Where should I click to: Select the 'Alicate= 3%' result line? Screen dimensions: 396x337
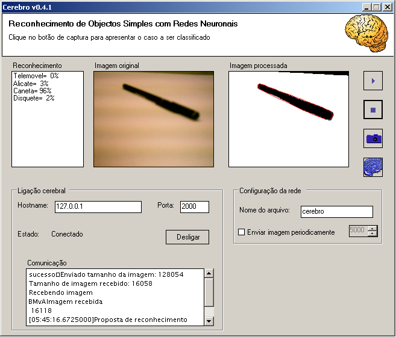click(31, 84)
